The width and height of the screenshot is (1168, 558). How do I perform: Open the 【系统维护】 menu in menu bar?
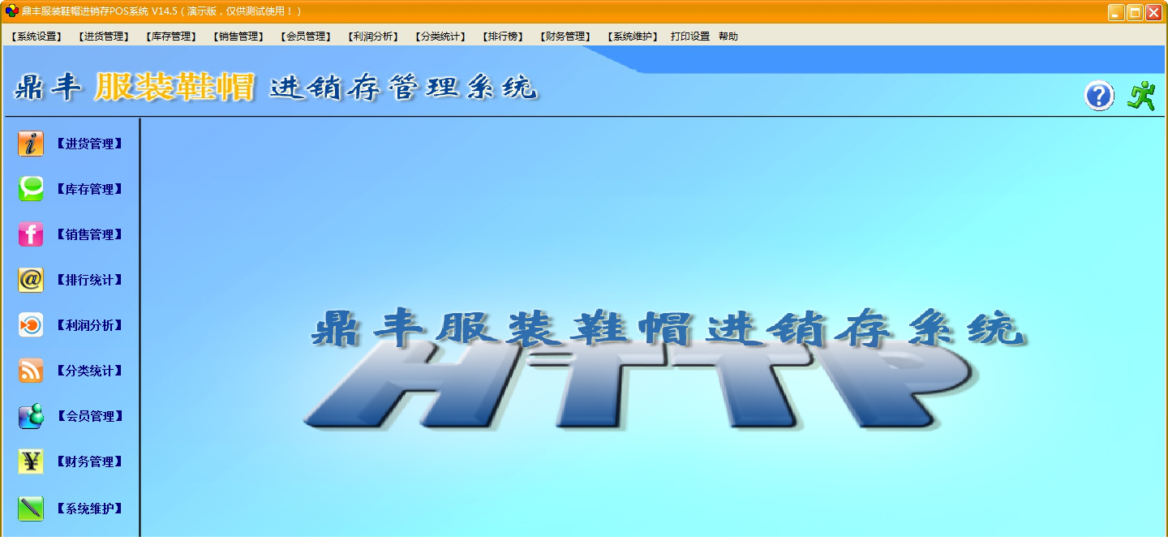pyautogui.click(x=633, y=36)
